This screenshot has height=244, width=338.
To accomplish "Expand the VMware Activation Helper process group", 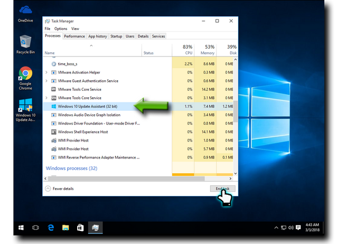I will [46, 72].
